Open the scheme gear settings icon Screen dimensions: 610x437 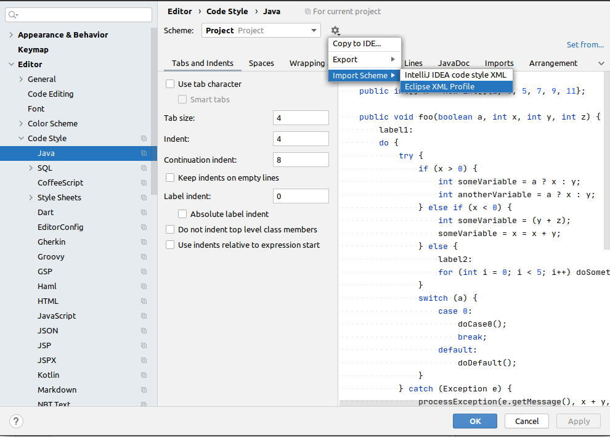[335, 30]
